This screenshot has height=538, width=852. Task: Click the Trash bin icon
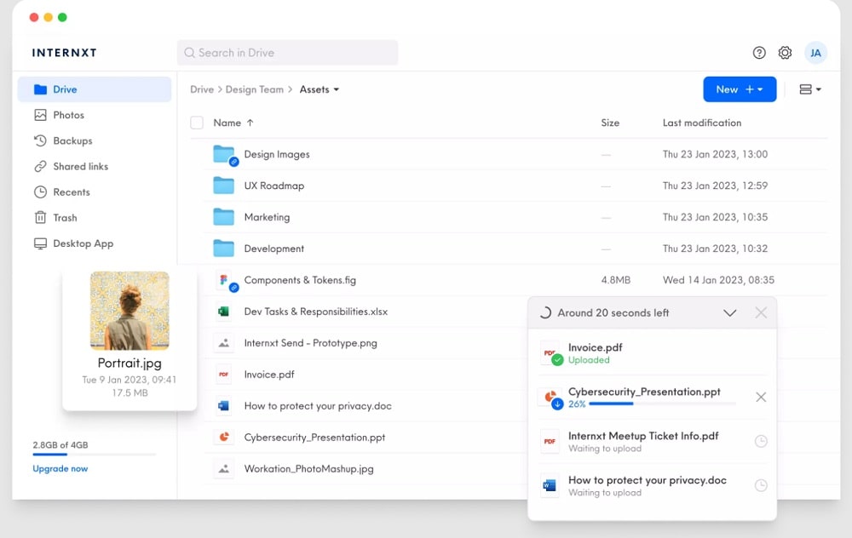[x=40, y=218]
